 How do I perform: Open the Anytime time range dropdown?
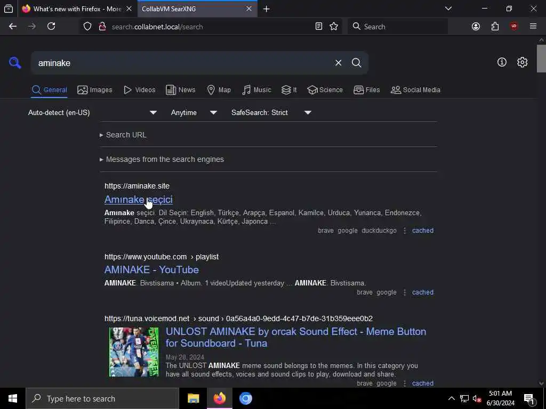pyautogui.click(x=194, y=113)
